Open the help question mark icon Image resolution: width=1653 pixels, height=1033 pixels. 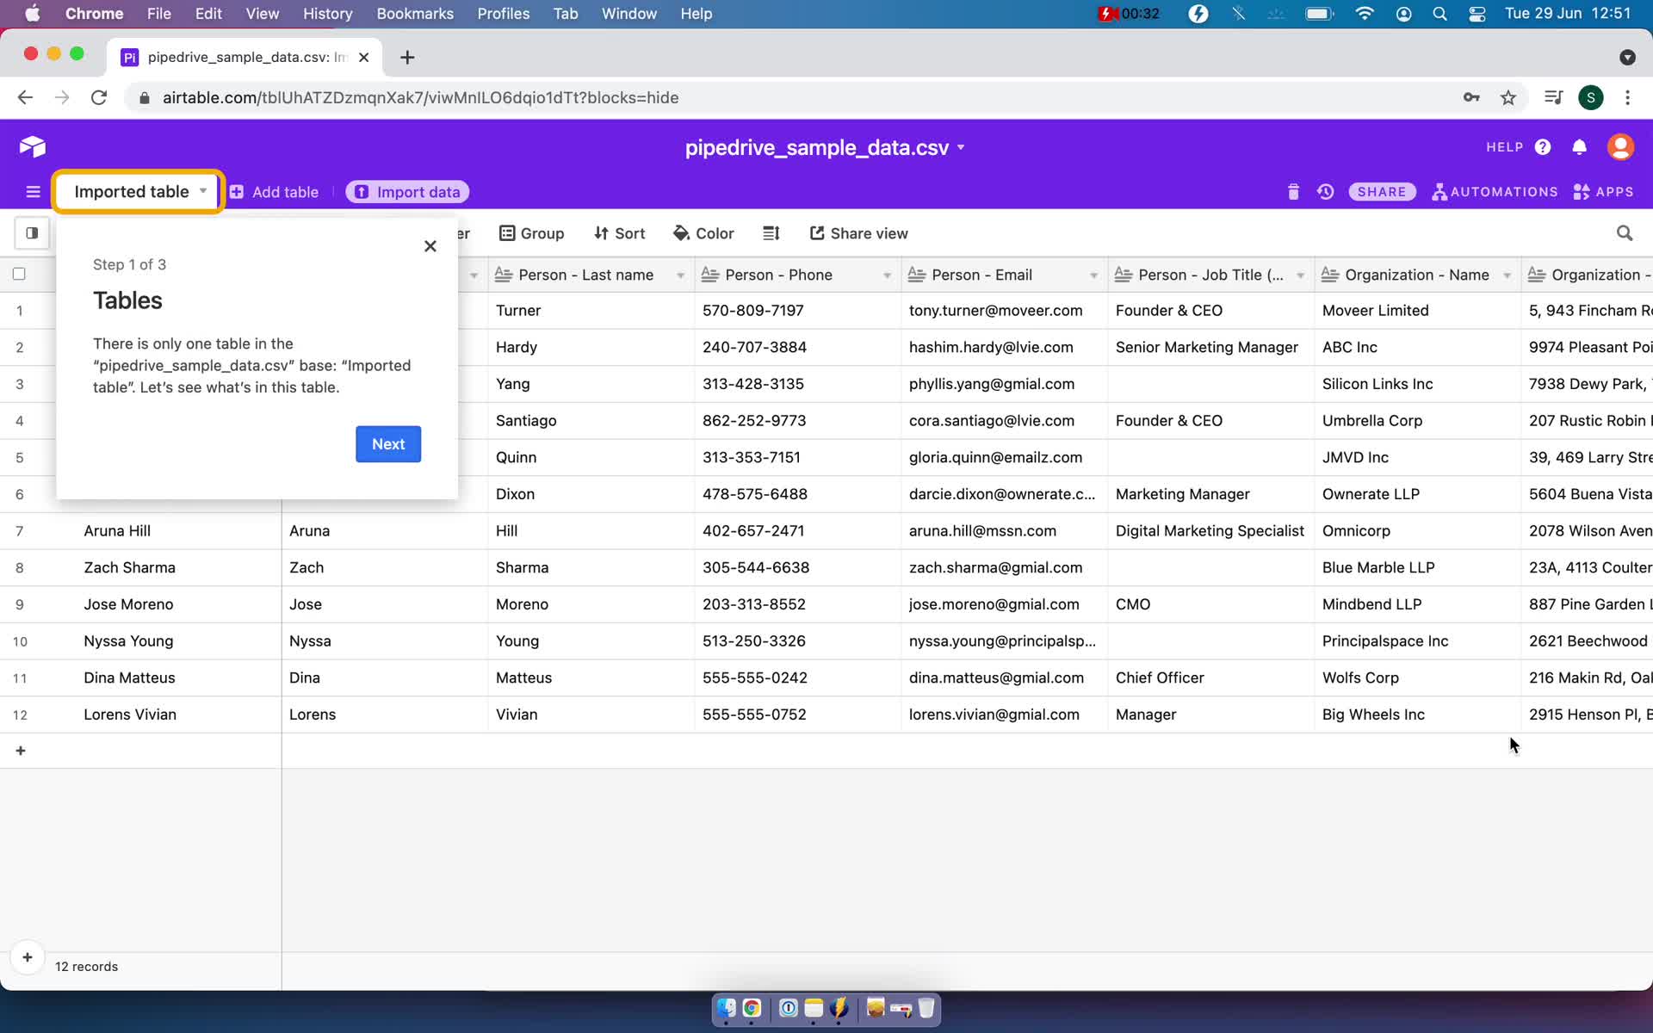(x=1543, y=147)
